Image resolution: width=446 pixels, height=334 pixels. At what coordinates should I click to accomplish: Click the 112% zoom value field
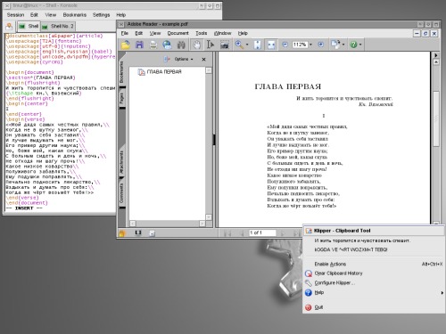pyautogui.click(x=300, y=45)
